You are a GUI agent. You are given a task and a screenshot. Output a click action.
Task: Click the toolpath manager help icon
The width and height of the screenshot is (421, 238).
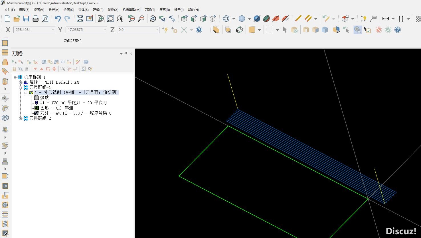[86, 62]
